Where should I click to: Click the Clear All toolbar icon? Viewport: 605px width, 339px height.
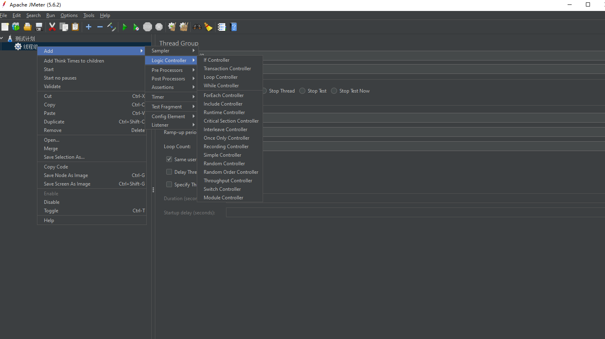[184, 27]
